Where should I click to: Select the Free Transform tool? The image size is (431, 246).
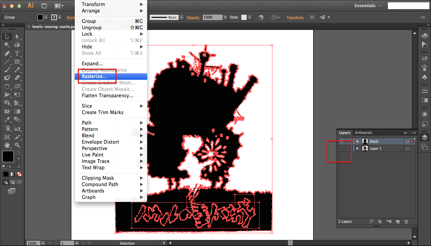point(17,95)
